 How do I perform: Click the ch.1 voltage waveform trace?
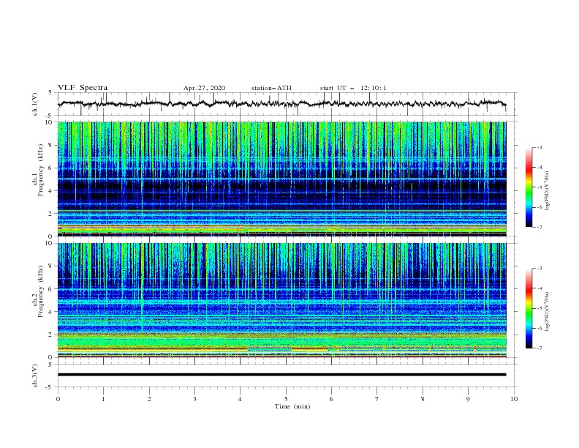click(281, 104)
